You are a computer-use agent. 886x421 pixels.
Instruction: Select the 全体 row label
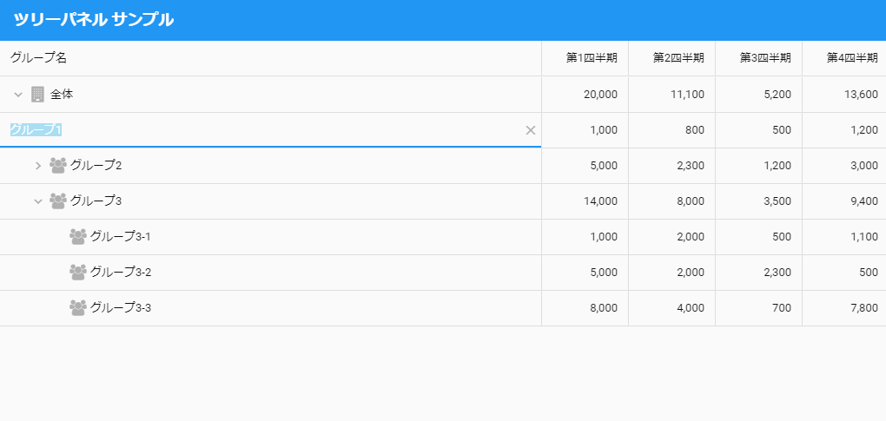coord(62,95)
